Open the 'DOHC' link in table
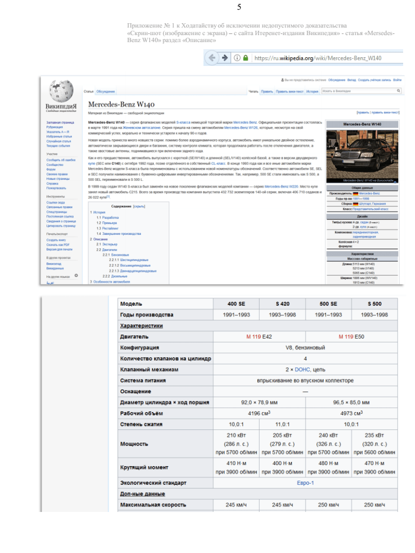415x553 pixels. tap(302, 369)
